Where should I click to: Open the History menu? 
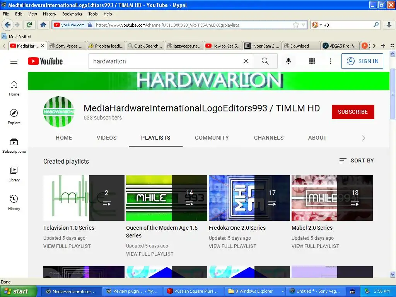(x=49, y=14)
